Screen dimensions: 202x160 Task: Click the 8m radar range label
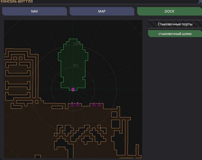click(x=76, y=65)
